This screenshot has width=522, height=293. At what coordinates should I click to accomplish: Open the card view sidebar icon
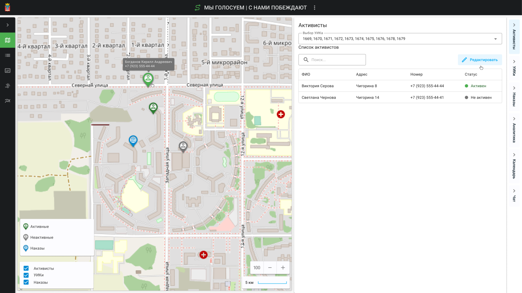(7, 70)
